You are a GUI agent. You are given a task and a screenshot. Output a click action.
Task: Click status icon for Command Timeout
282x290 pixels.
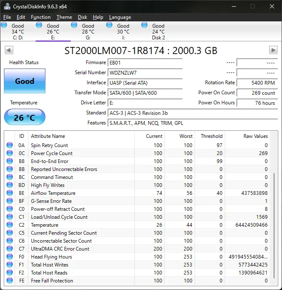point(10,177)
